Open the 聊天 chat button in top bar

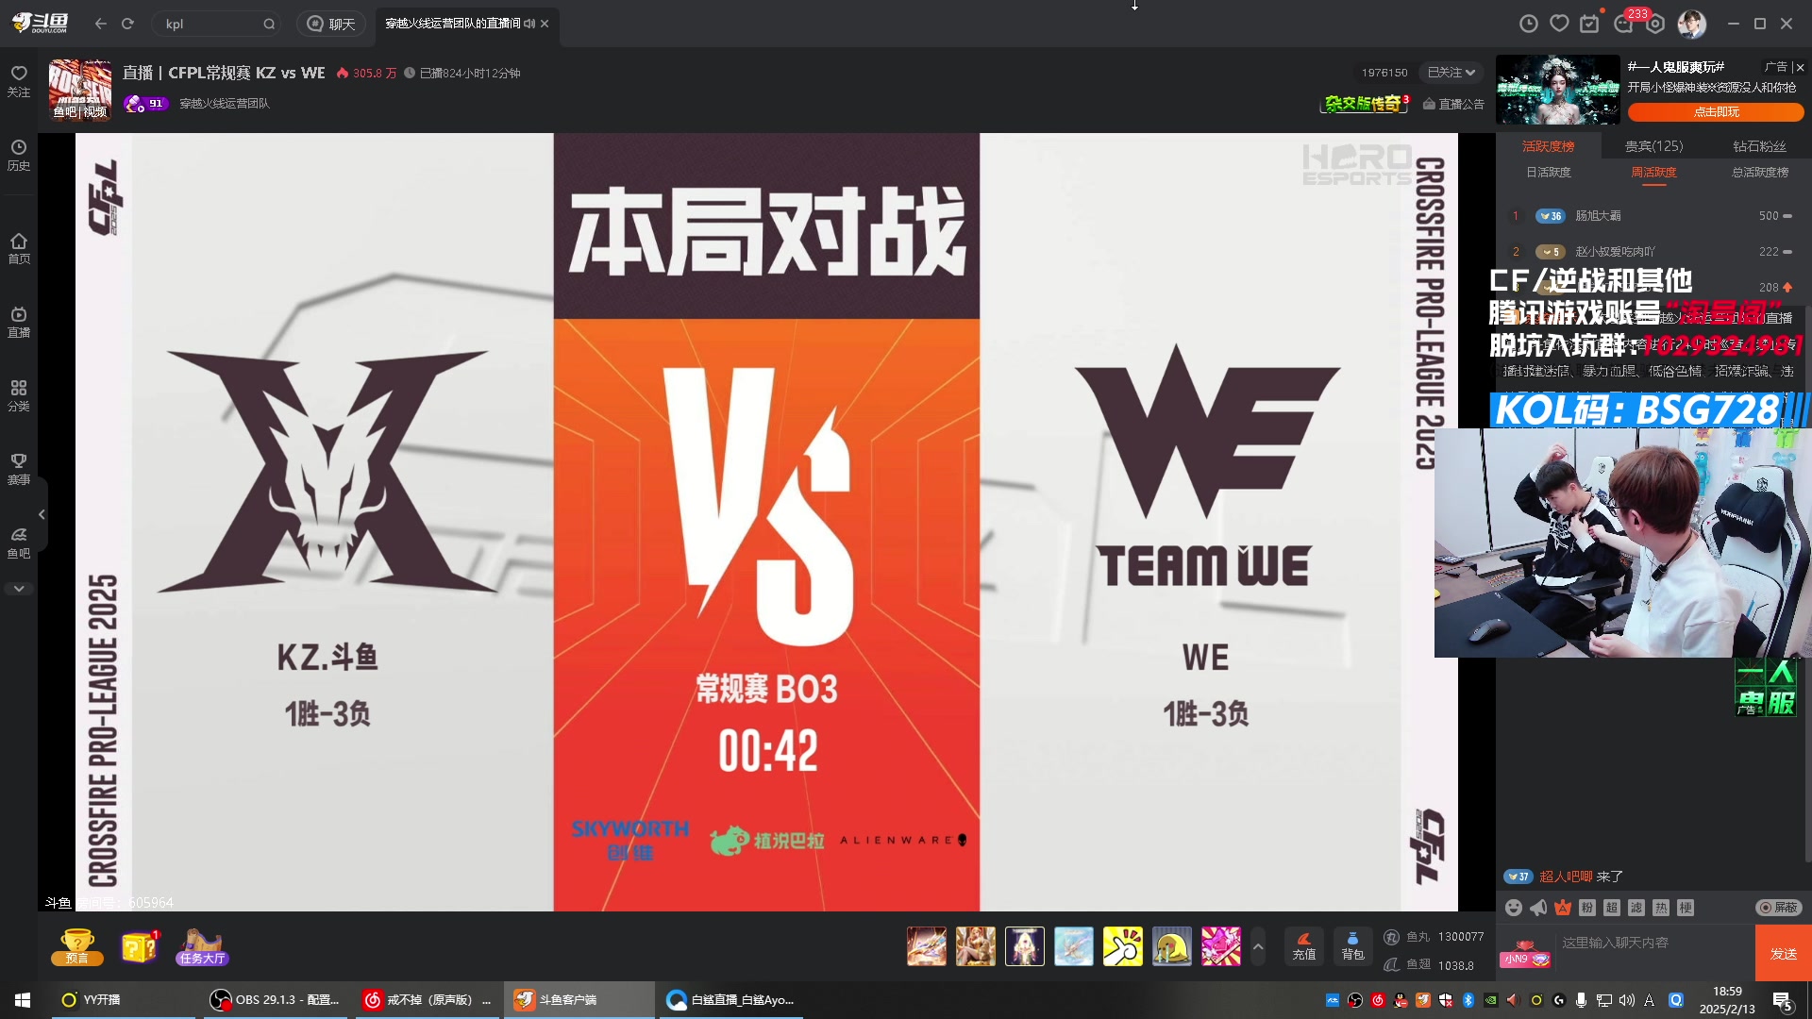[331, 24]
